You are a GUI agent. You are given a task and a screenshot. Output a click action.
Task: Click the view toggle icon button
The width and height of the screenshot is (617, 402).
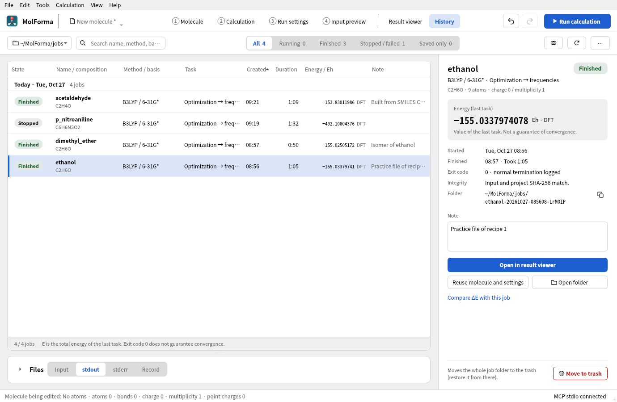(x=554, y=43)
